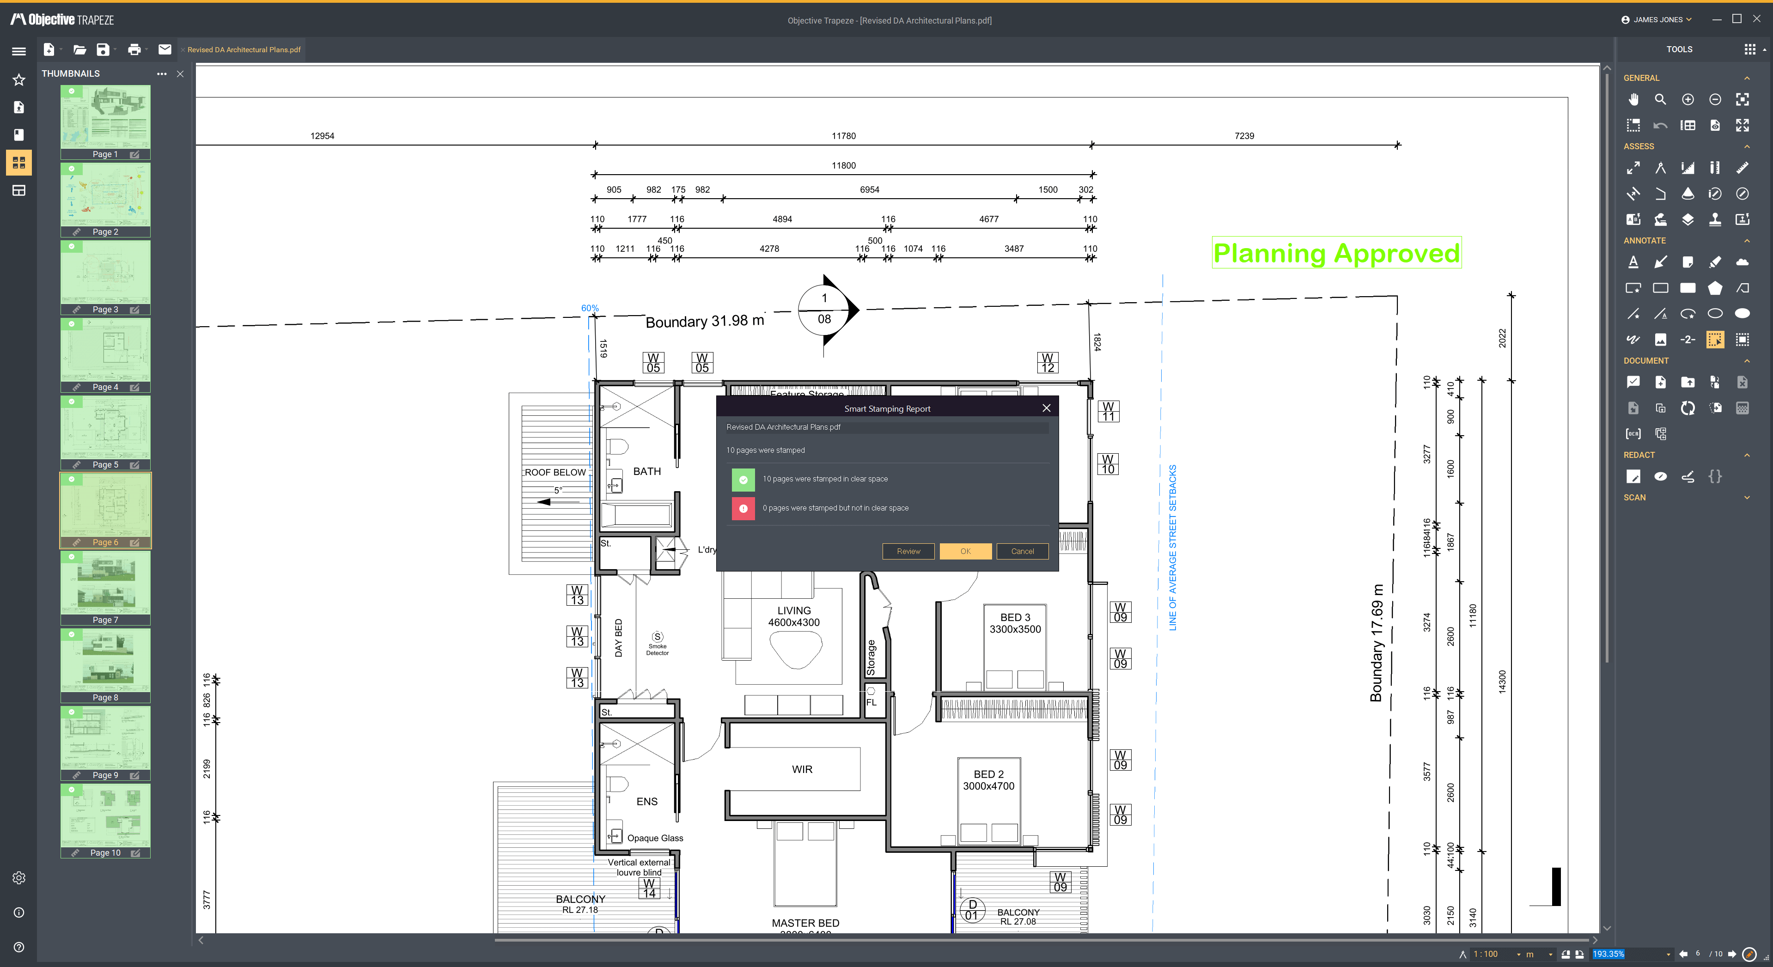Click the Review button in dialog
The width and height of the screenshot is (1773, 967).
click(908, 551)
